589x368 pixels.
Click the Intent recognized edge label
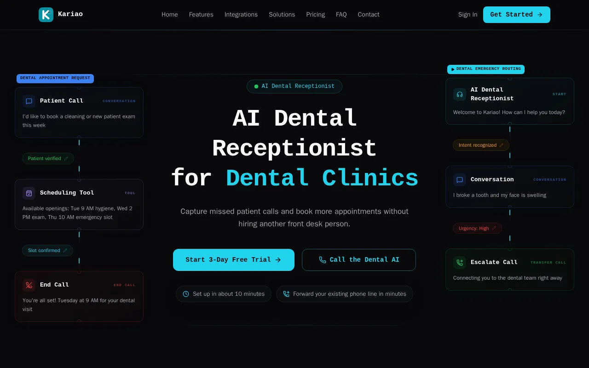tap(481, 145)
